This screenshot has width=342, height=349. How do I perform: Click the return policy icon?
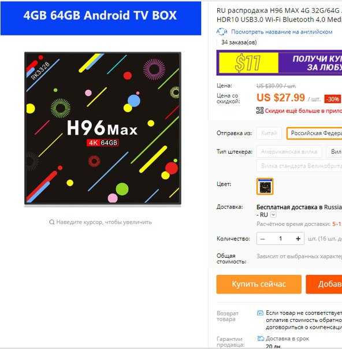pos(260,313)
